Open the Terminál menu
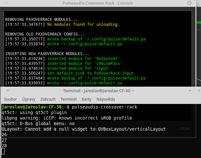The width and height of the screenshot is (201, 158). (x=68, y=99)
